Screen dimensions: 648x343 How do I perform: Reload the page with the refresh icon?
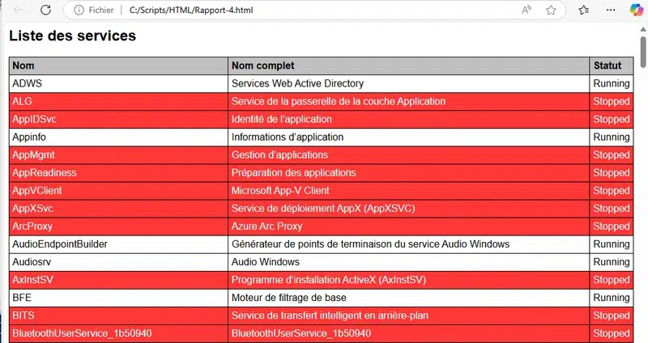coord(45,11)
